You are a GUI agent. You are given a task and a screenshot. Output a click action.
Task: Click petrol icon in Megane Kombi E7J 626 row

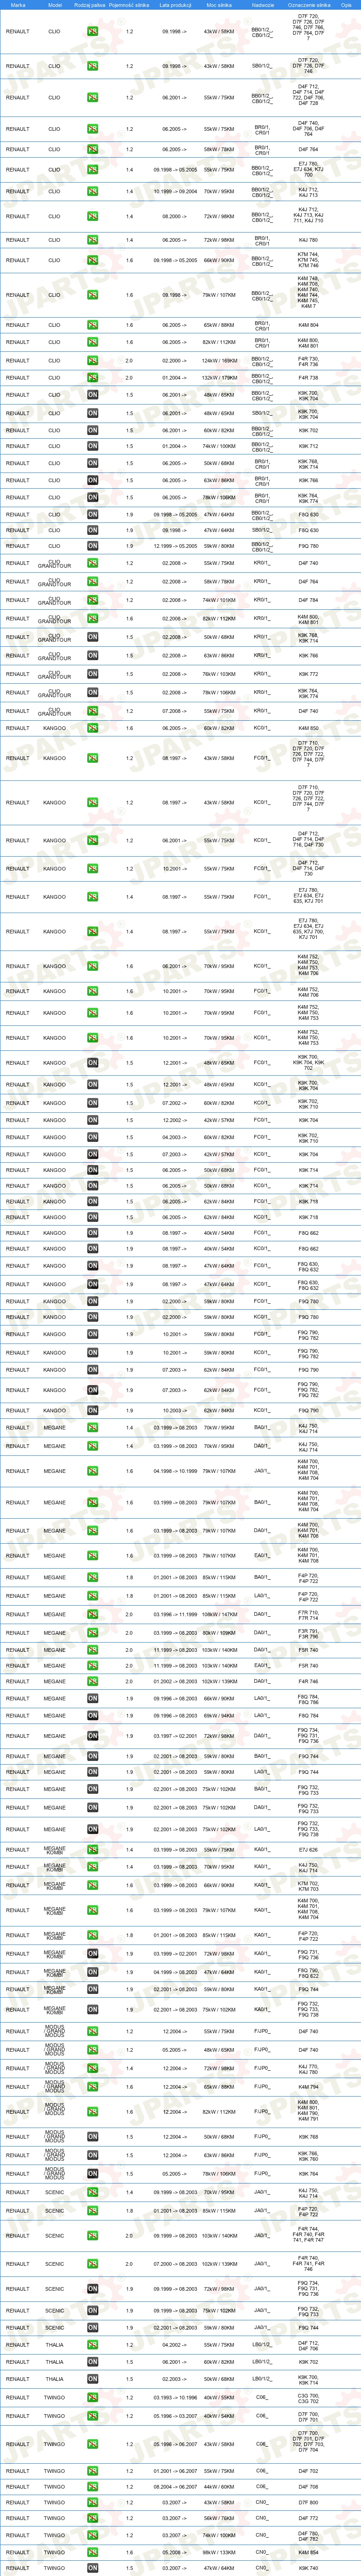tap(92, 1850)
